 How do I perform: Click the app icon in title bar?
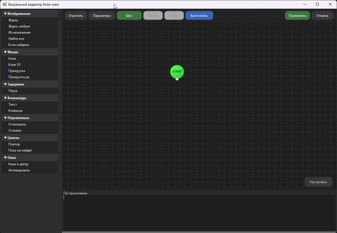(x=4, y=4)
